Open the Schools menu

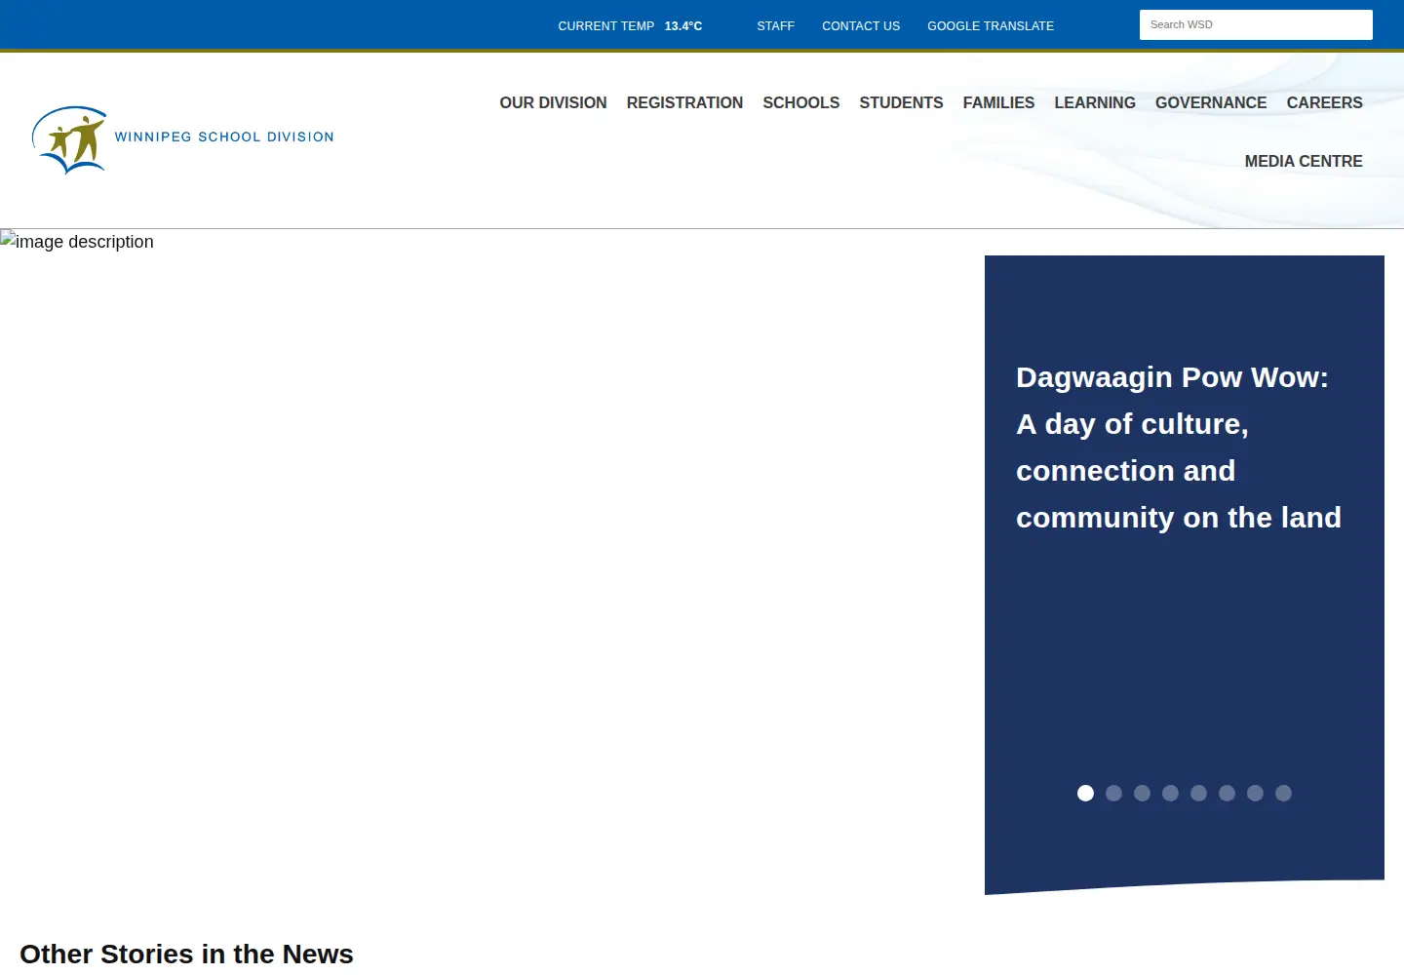(x=800, y=102)
